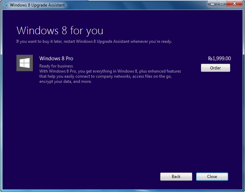
Task: Go back with the Back button
Action: click(x=176, y=177)
